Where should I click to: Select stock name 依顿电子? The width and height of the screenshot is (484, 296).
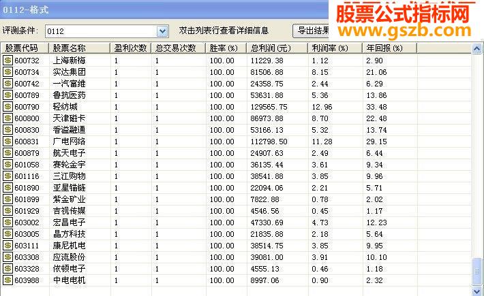(69, 269)
